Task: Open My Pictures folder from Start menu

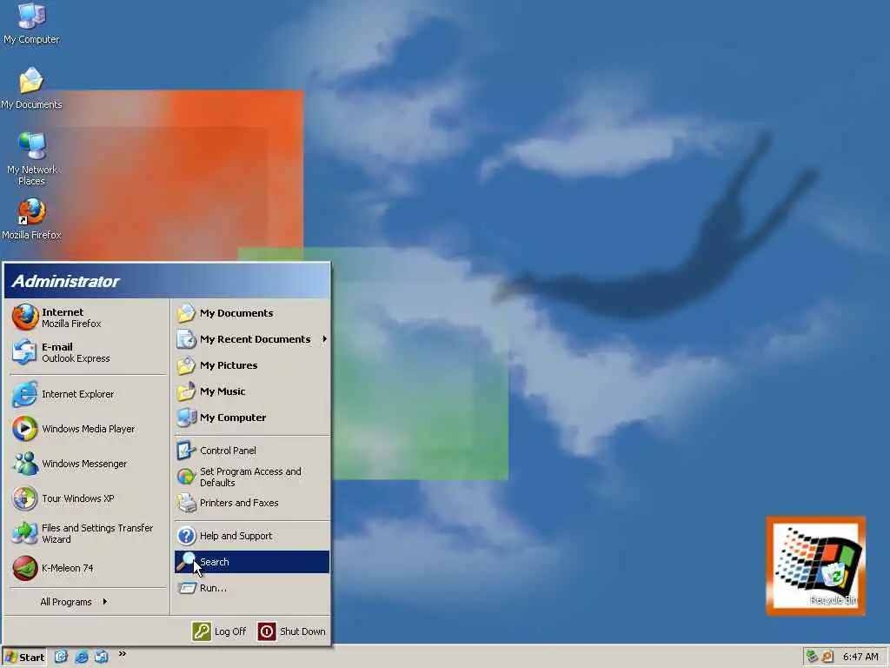Action: (252, 365)
